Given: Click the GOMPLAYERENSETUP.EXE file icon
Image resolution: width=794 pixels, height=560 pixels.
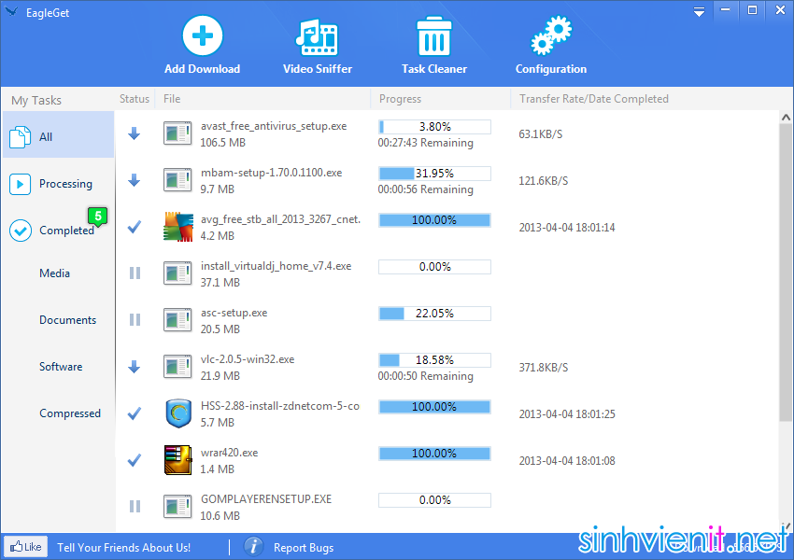Looking at the screenshot, I should click(x=177, y=507).
